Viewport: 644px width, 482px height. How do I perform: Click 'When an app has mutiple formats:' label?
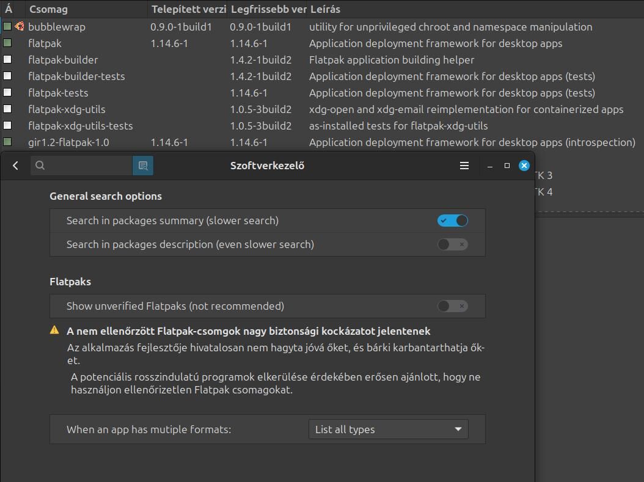(x=148, y=429)
